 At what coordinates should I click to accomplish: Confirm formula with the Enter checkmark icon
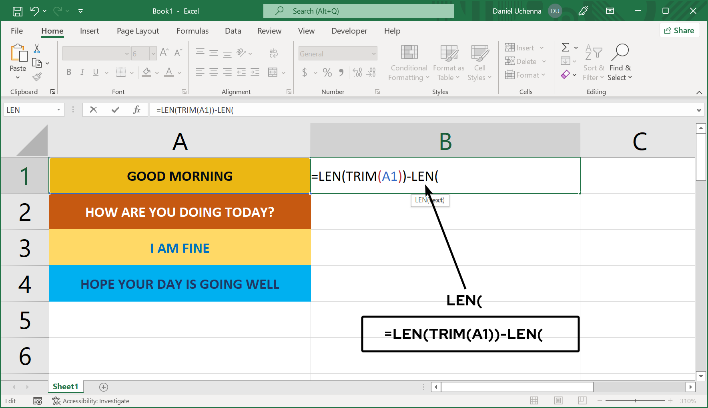pos(115,110)
